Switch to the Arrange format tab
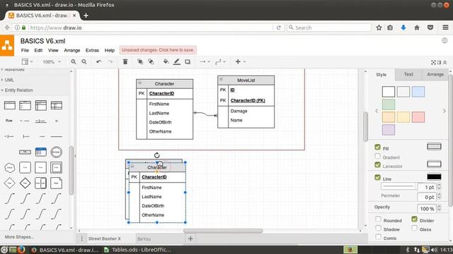 (435, 74)
